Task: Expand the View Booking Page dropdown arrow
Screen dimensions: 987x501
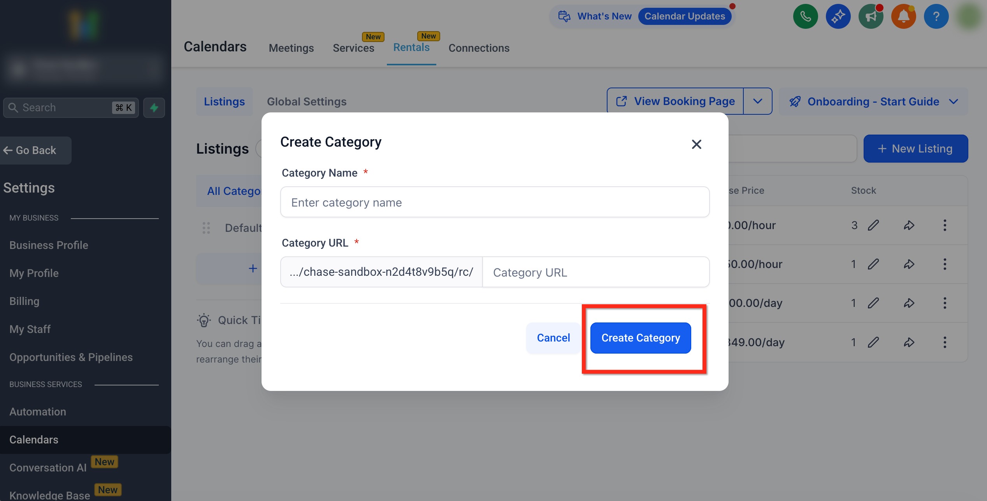Action: 757,102
